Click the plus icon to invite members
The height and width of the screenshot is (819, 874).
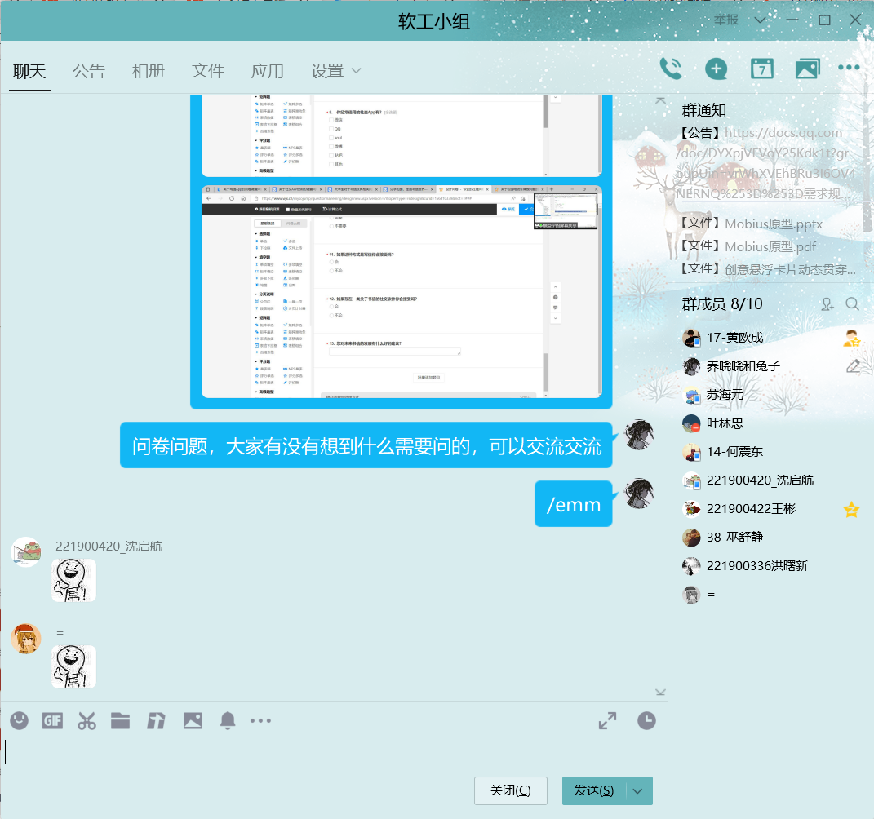[717, 69]
